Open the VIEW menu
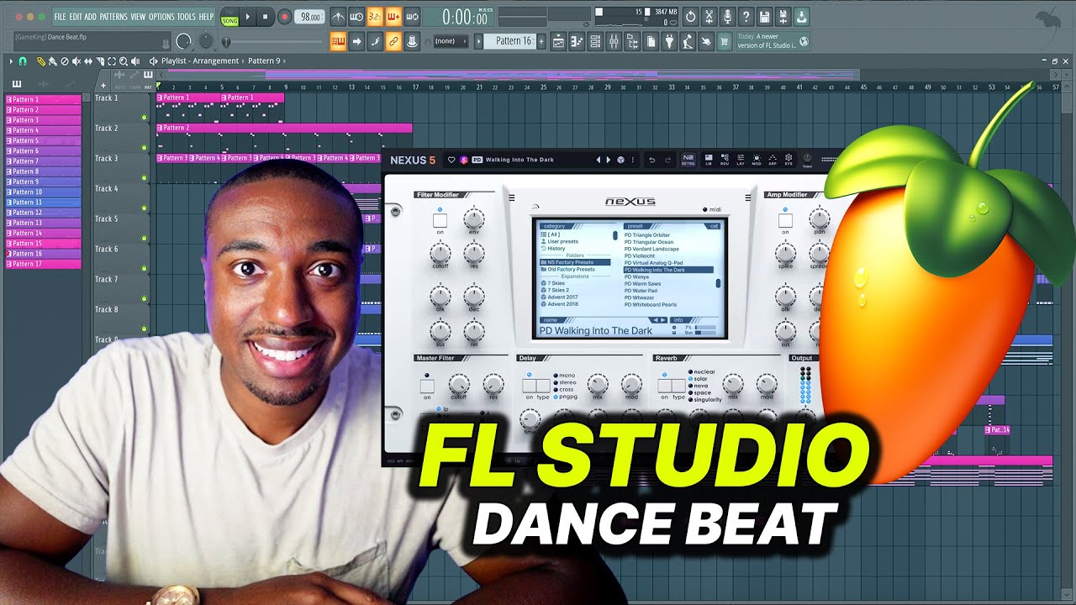The height and width of the screenshot is (605, 1076). click(138, 17)
